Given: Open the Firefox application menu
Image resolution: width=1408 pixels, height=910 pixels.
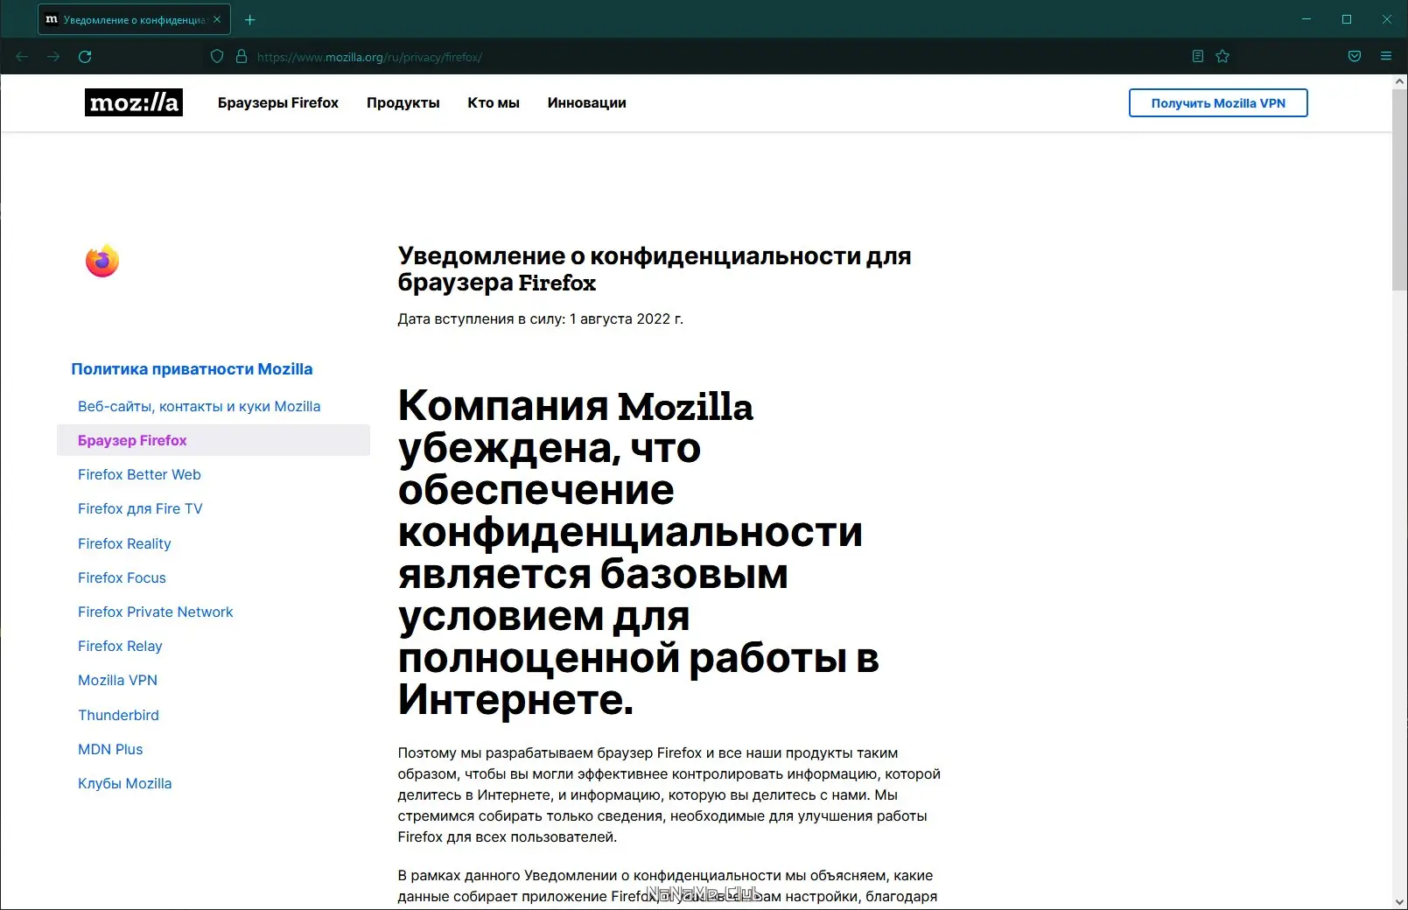Looking at the screenshot, I should 1385,55.
